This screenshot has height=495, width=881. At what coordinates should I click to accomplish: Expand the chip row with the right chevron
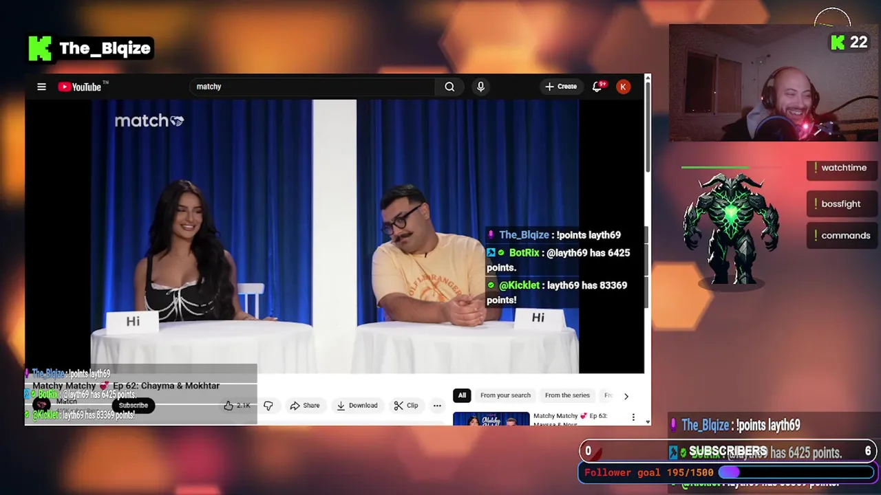pyautogui.click(x=626, y=396)
